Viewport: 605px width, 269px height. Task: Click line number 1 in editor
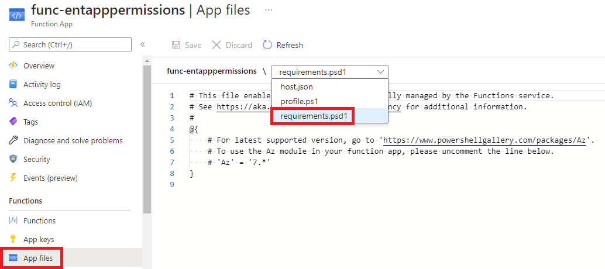(172, 95)
